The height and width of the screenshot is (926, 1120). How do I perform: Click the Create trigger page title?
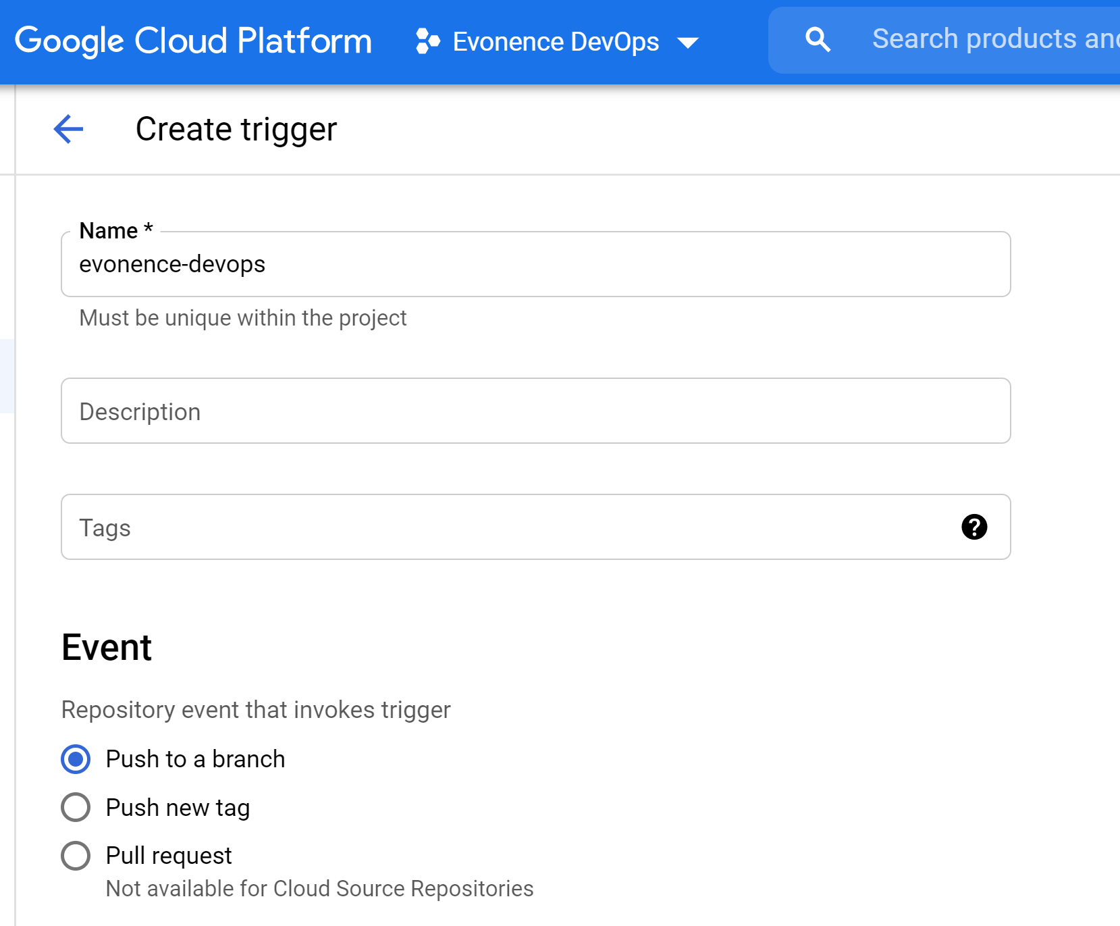point(236,129)
